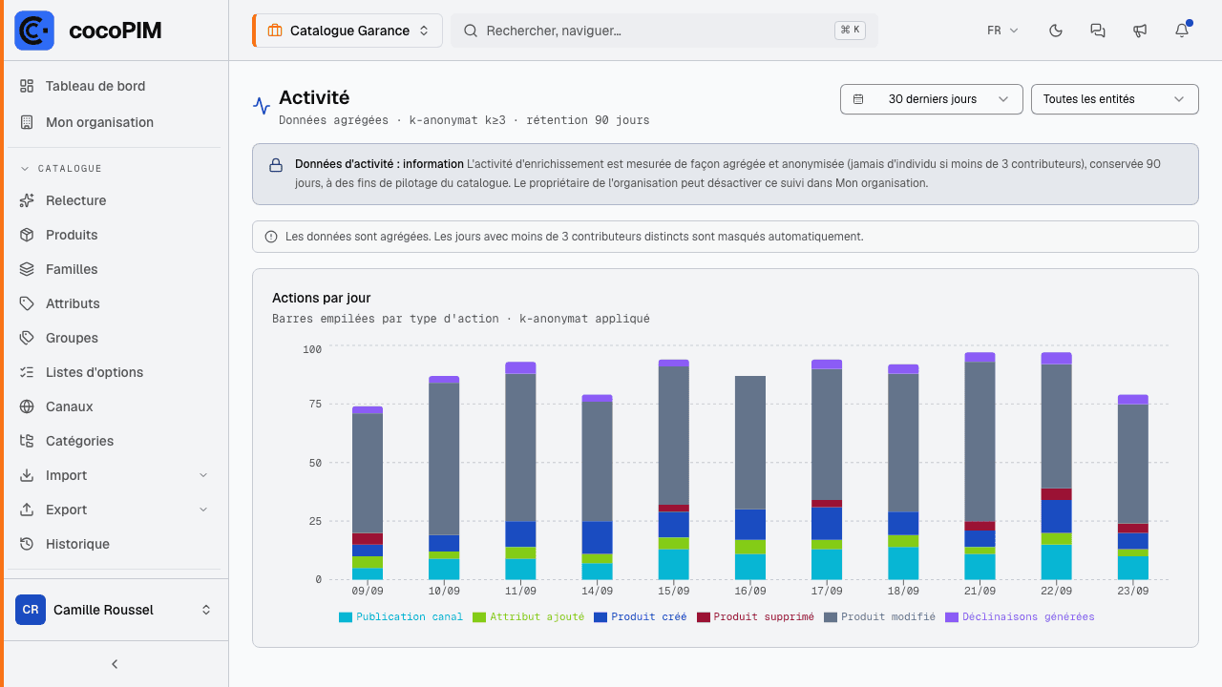1222x687 pixels.
Task: Click the Listes d'options checklist icon
Action: click(27, 372)
